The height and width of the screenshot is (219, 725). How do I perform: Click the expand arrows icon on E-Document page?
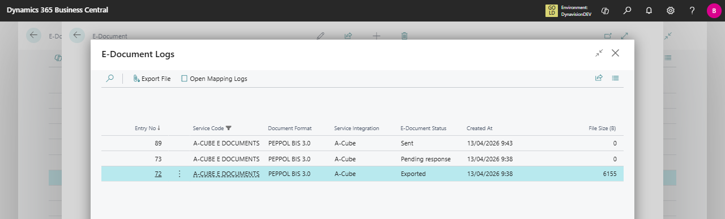[x=625, y=36]
